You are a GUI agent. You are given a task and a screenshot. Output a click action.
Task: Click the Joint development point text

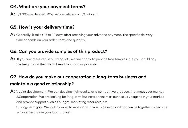[x=90, y=92]
